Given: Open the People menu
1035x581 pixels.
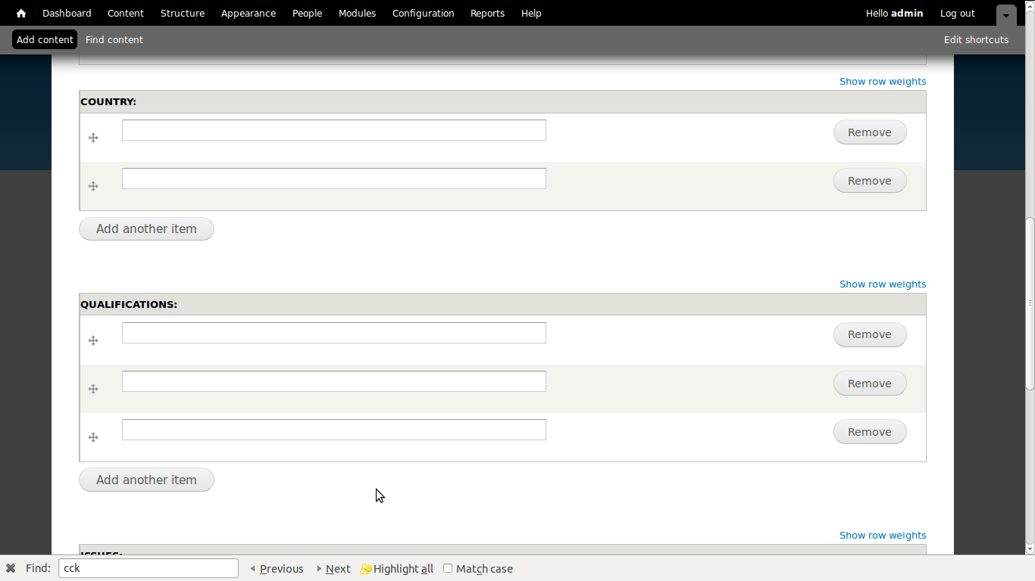Looking at the screenshot, I should [307, 13].
